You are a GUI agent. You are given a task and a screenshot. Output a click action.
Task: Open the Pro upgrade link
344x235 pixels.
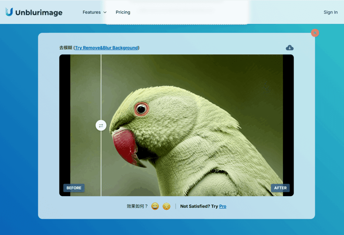222,206
